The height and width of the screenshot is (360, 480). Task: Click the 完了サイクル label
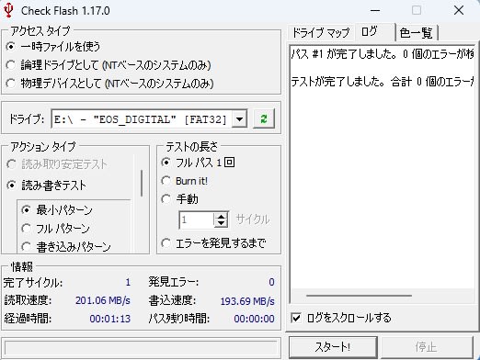[33, 282]
